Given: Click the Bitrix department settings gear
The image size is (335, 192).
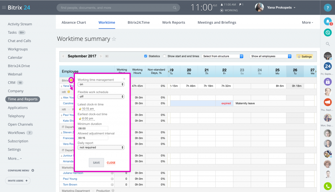Looking at the screenshot, I should pyautogui.click(x=71, y=80).
